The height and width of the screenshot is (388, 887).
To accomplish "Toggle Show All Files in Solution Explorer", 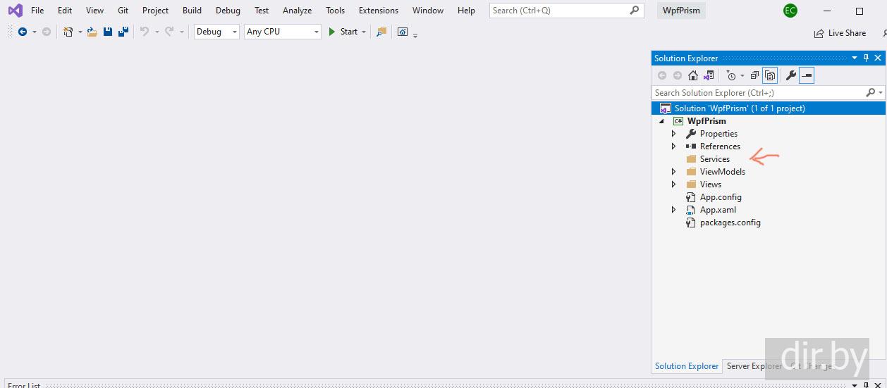I will pos(771,75).
